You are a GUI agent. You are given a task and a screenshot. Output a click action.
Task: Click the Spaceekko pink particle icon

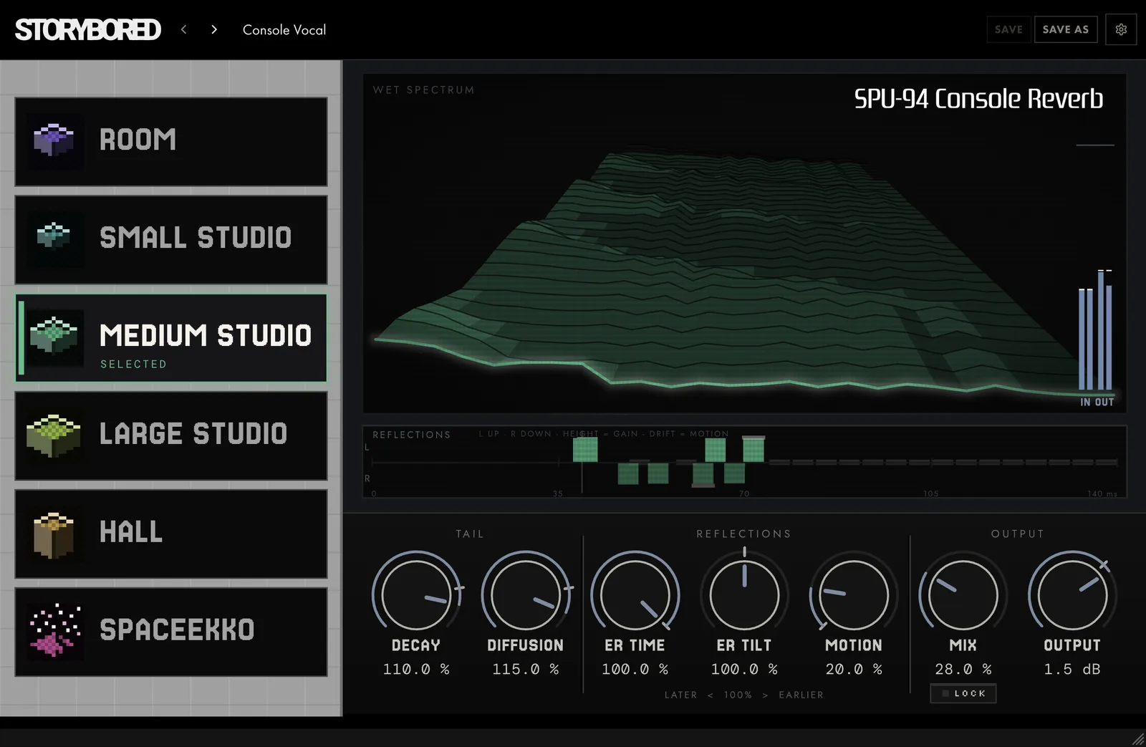coord(54,630)
